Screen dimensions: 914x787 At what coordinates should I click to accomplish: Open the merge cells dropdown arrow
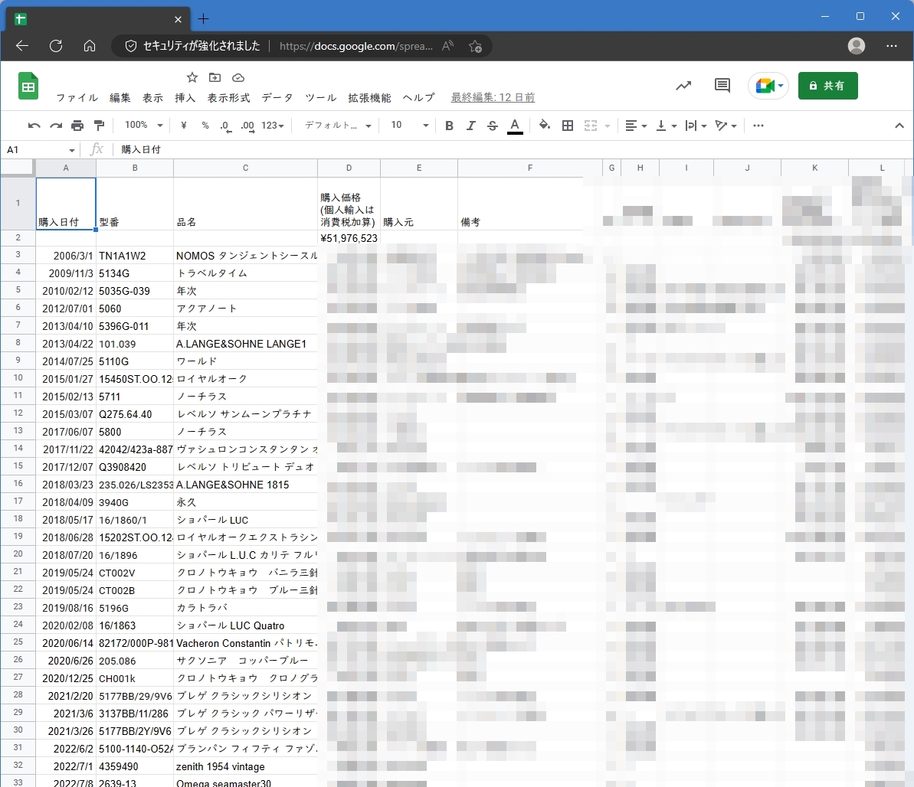tap(608, 126)
